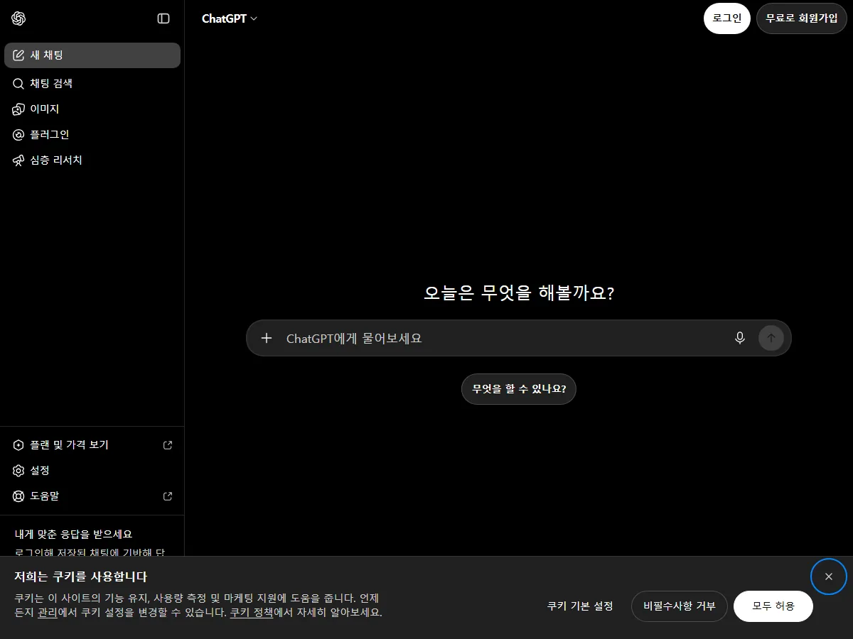Screen dimensions: 853x639
Task: Open the 플러그인 sidebar item
Action: click(92, 135)
